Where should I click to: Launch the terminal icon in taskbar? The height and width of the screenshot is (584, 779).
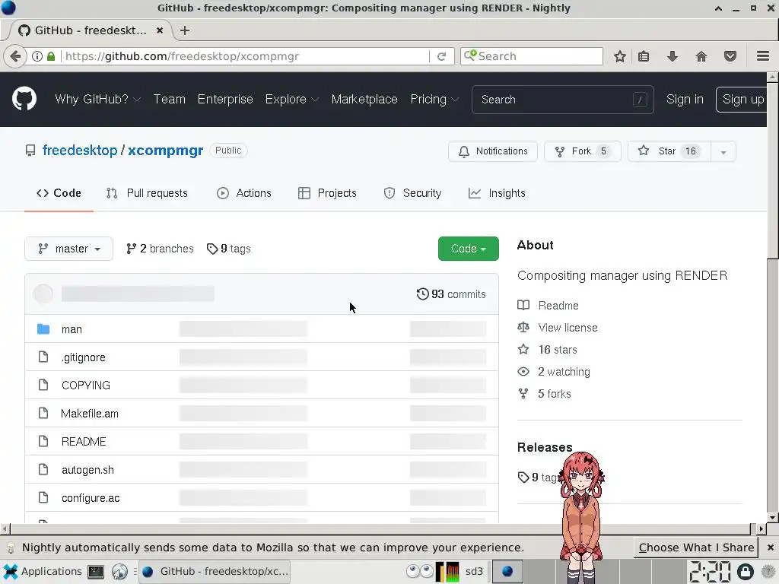pyautogui.click(x=95, y=572)
